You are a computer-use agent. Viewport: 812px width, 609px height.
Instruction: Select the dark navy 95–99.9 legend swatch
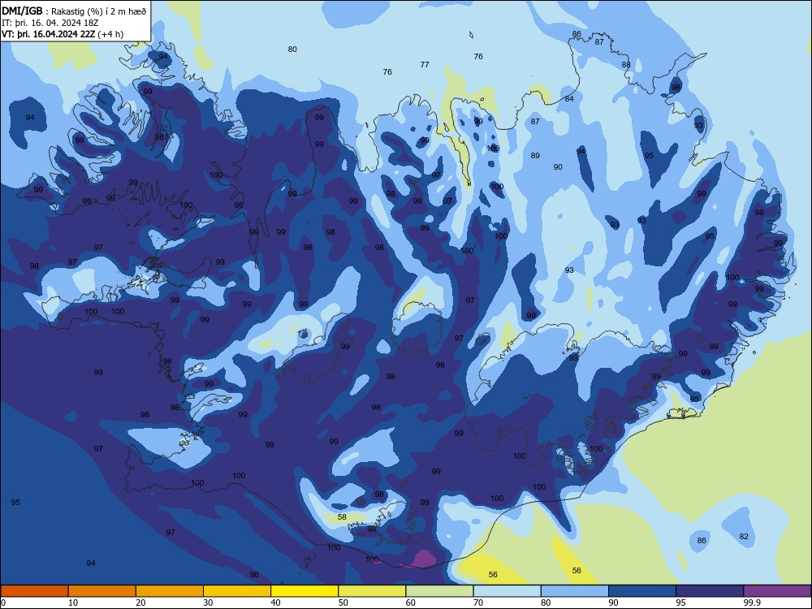click(710, 591)
